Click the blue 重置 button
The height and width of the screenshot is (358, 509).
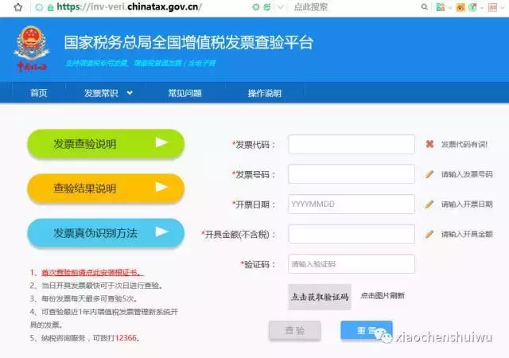click(367, 330)
